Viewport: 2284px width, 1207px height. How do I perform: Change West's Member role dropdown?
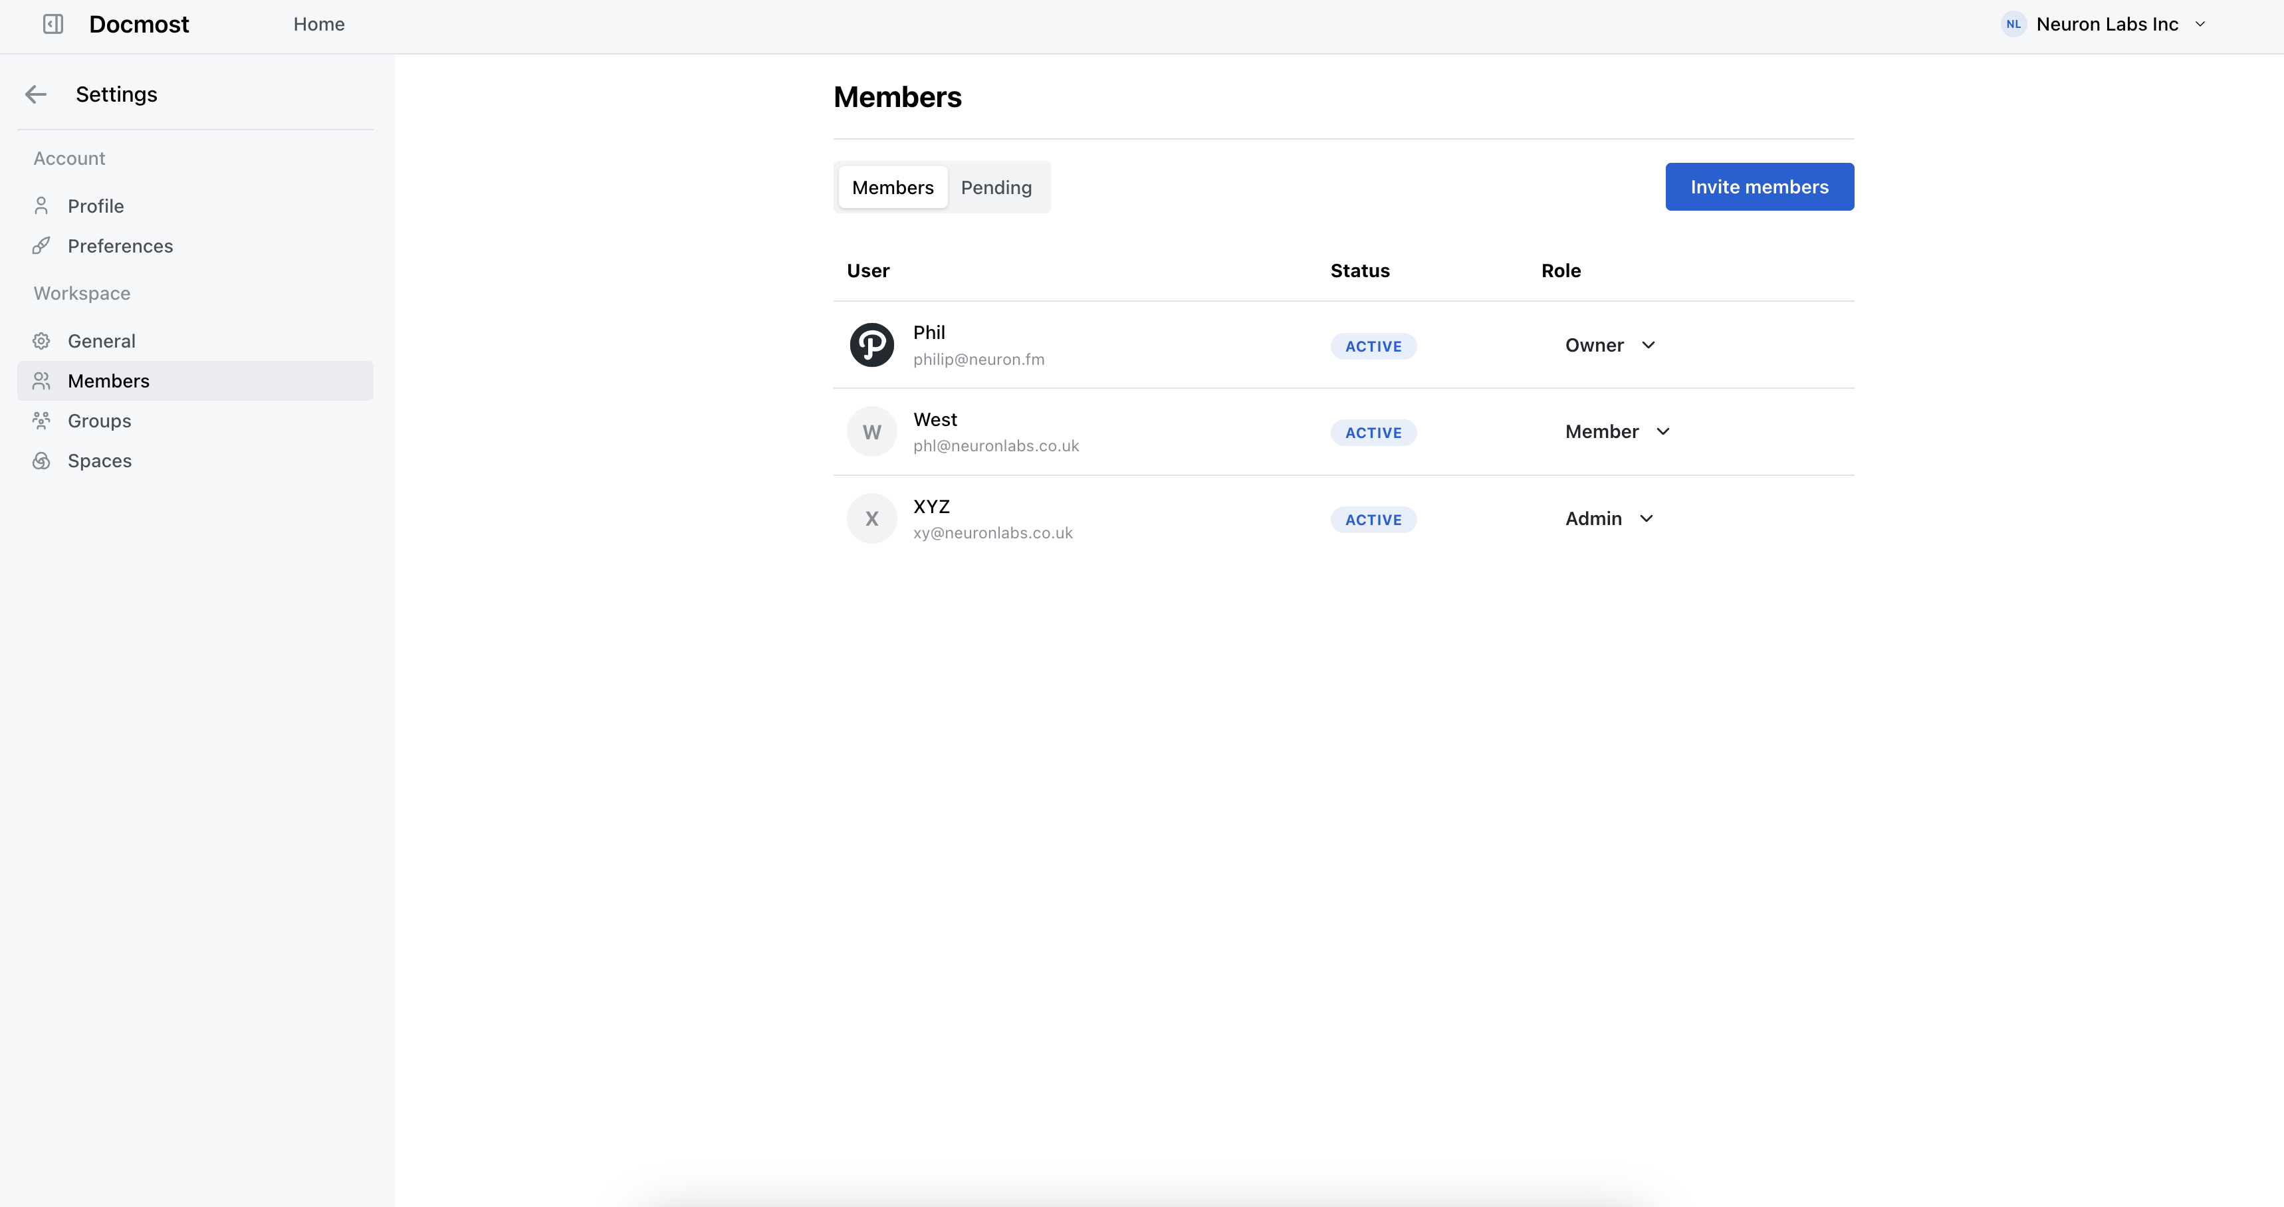coord(1618,432)
